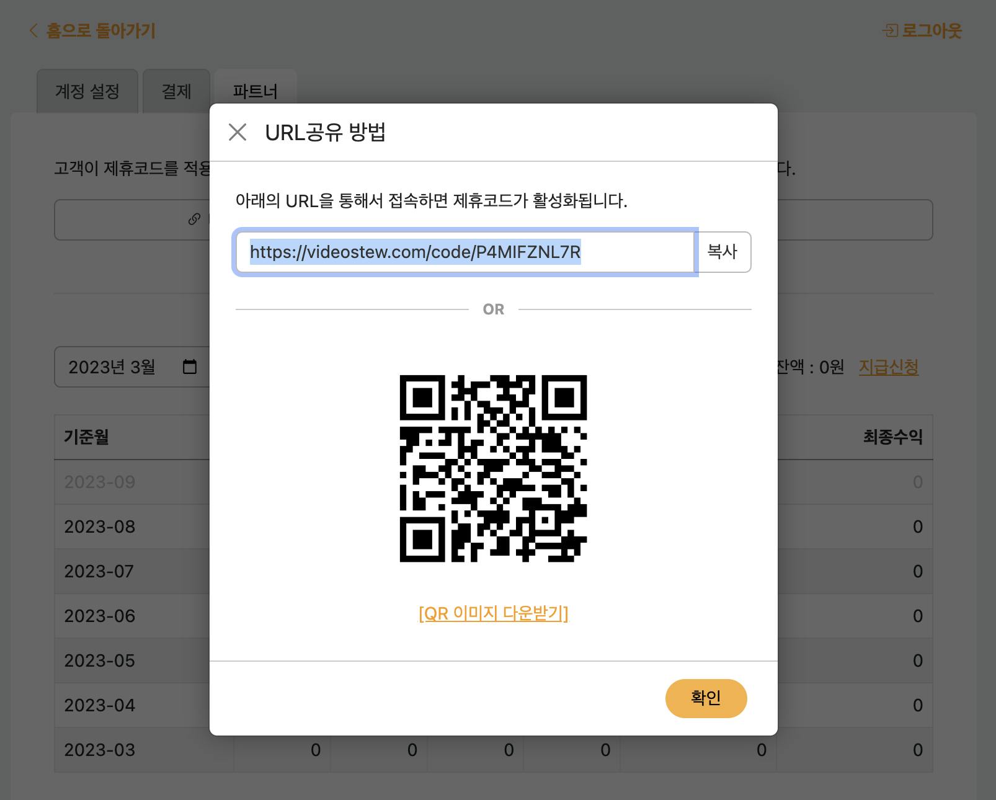Go back via 홈으로 돌아가기 link

pos(100,30)
